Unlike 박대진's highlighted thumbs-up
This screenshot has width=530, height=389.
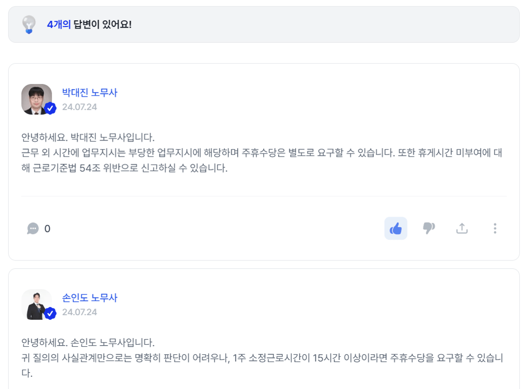point(396,228)
